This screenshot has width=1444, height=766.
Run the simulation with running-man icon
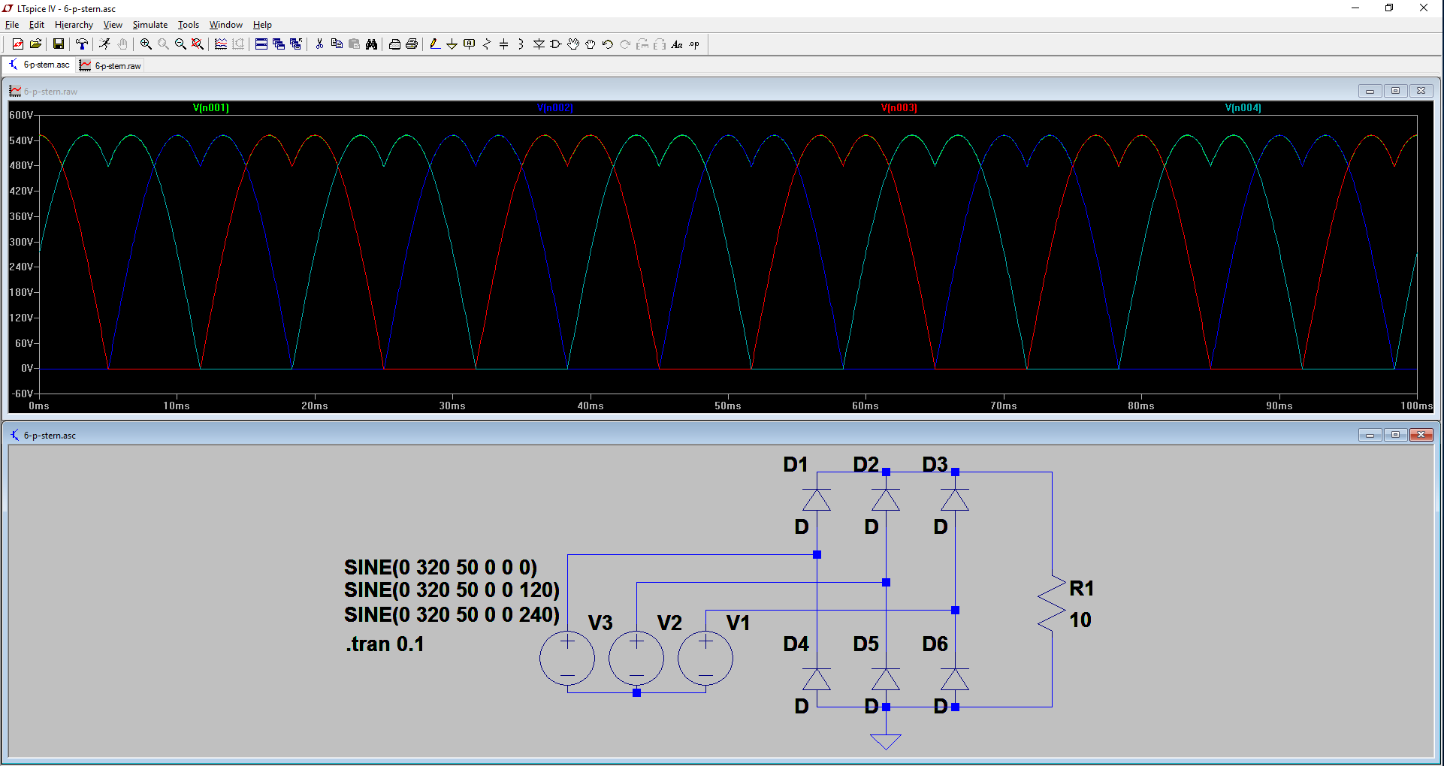pos(104,44)
